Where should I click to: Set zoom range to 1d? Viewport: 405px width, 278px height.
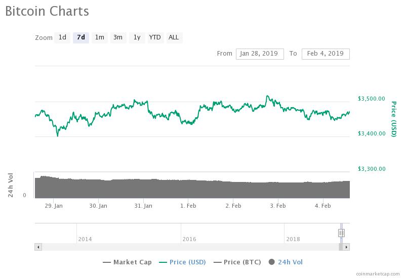pyautogui.click(x=62, y=37)
